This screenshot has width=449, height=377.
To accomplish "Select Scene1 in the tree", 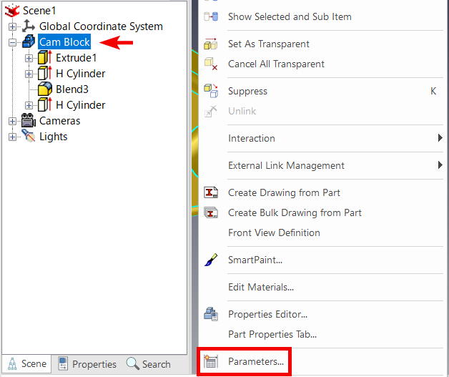I will [x=39, y=11].
